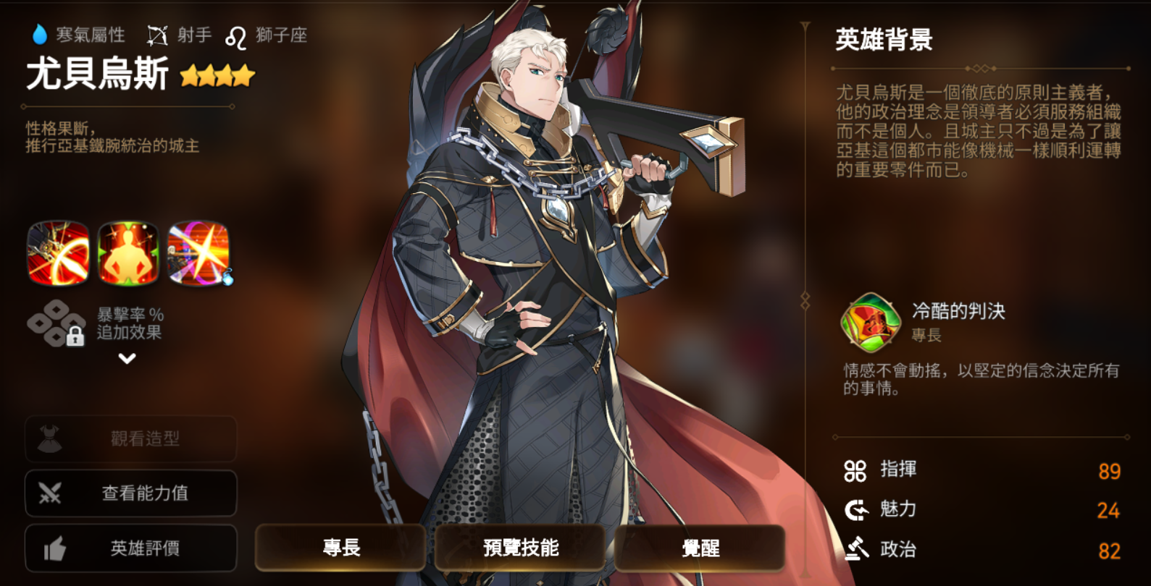This screenshot has height=586, width=1151.
Task: Open the third skill icon with purple ring
Action: pyautogui.click(x=198, y=253)
